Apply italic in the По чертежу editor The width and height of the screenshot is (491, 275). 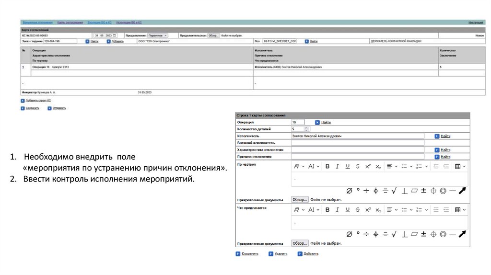pyautogui.click(x=337, y=166)
